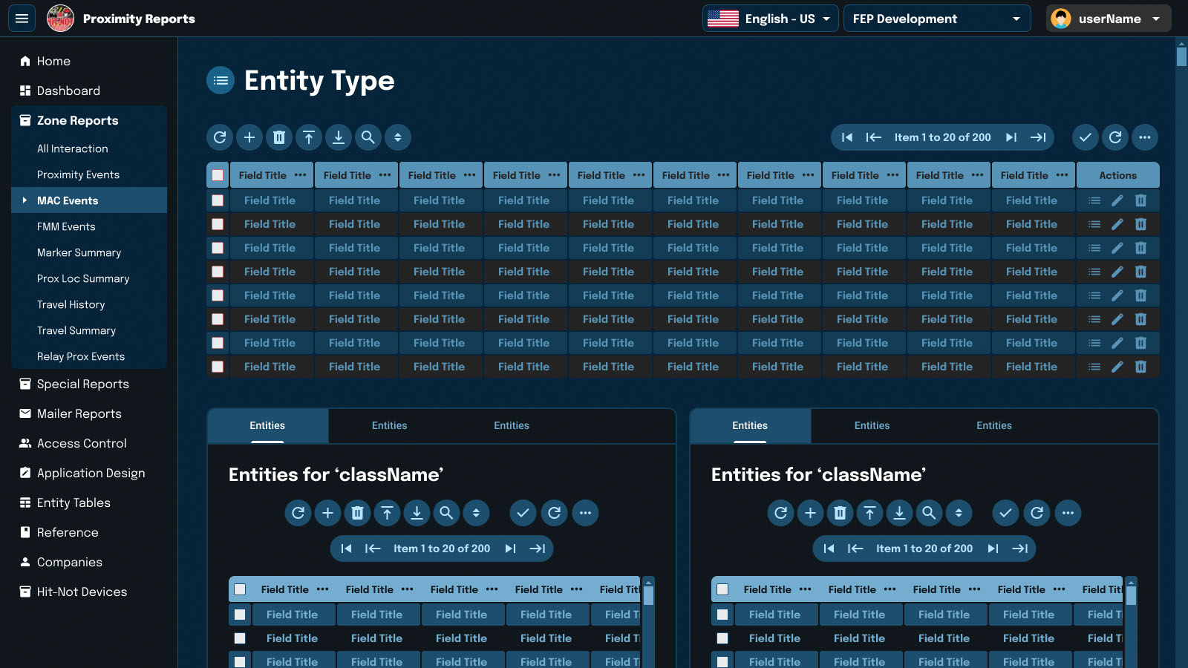This screenshot has height=668, width=1188.
Task: Click the add (plus) icon in main toolbar
Action: [249, 137]
